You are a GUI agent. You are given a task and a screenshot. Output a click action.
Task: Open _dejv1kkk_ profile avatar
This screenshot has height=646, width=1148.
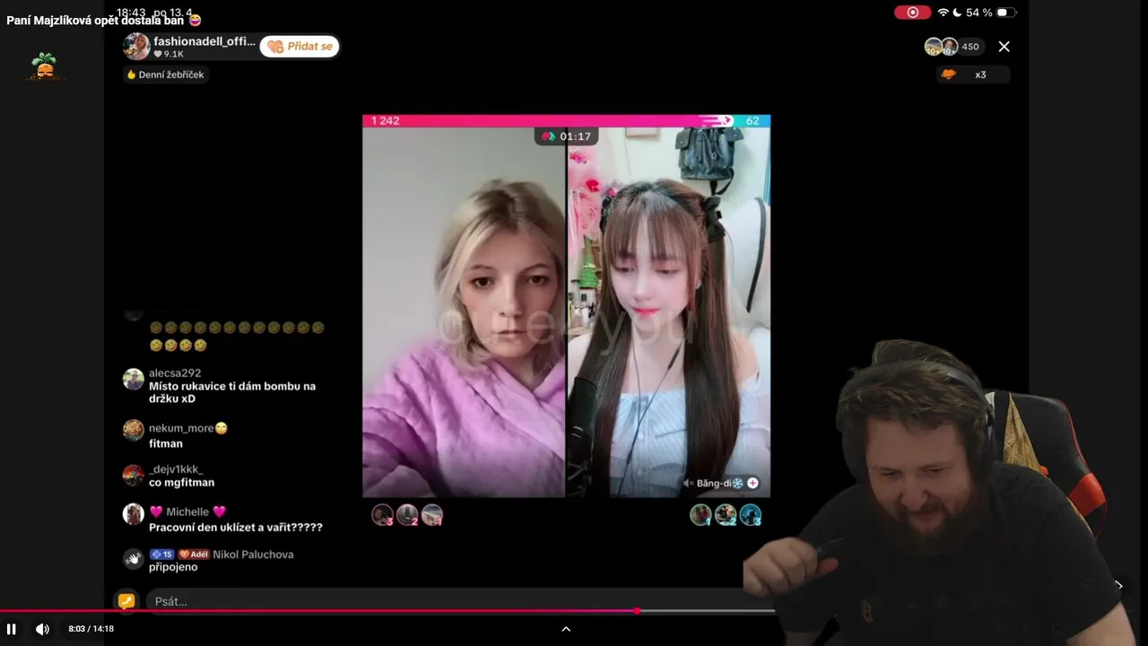[133, 475]
